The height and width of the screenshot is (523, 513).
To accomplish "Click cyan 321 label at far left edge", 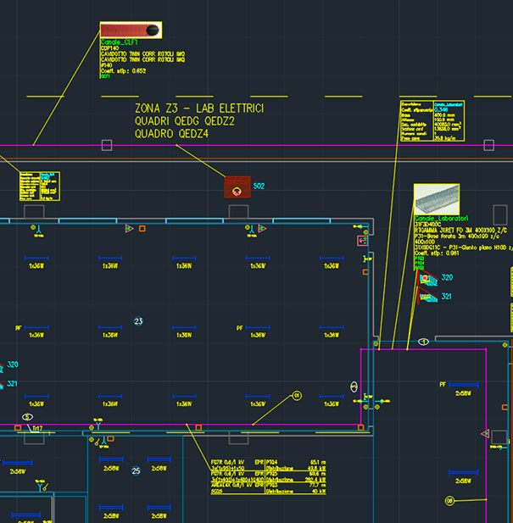I will (13, 384).
